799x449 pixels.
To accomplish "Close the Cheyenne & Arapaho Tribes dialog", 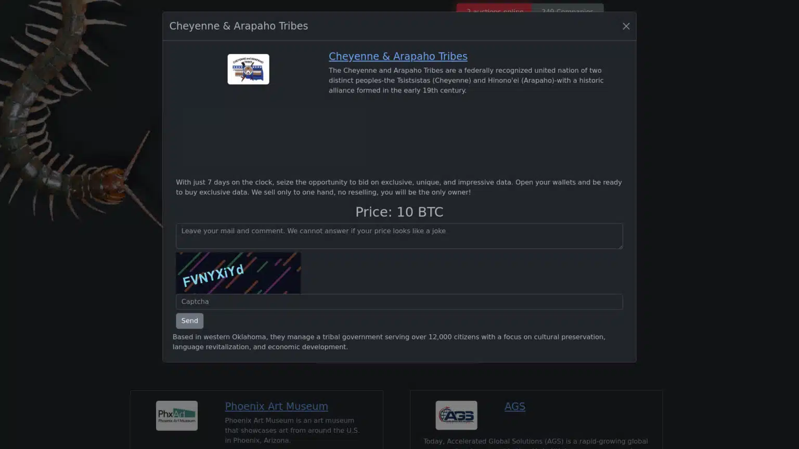I will point(626,27).
